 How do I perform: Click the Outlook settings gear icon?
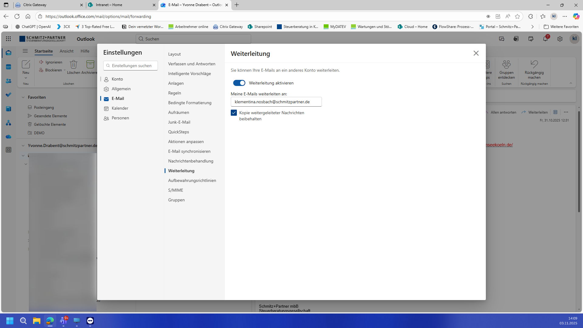[560, 39]
